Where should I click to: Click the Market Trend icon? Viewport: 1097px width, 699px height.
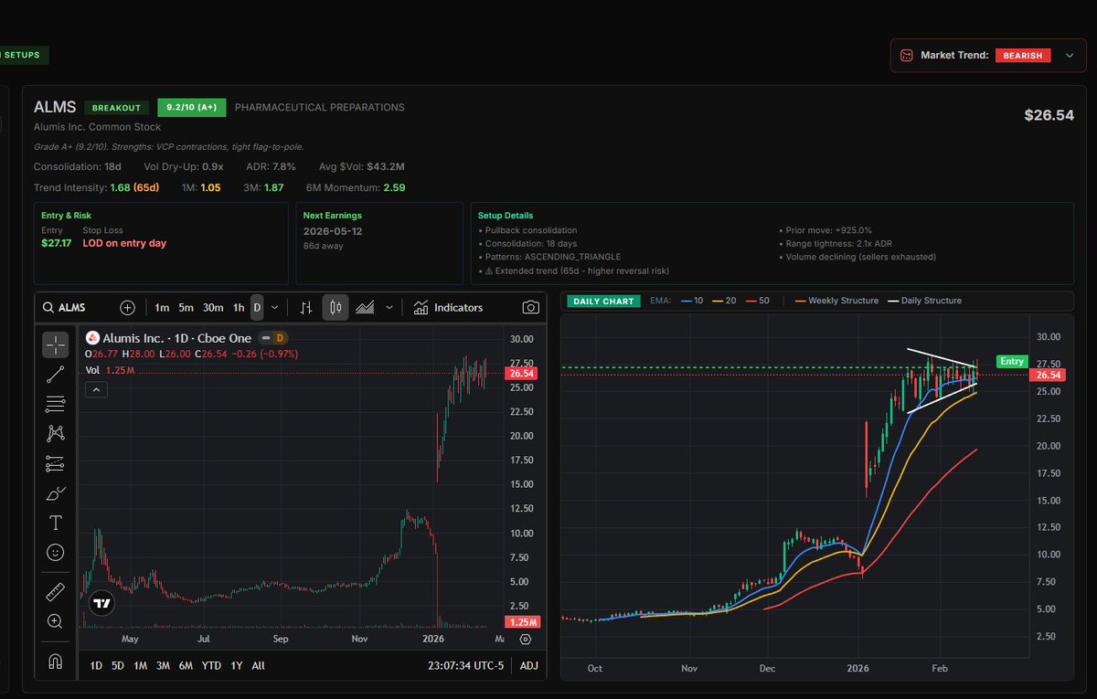coord(907,55)
